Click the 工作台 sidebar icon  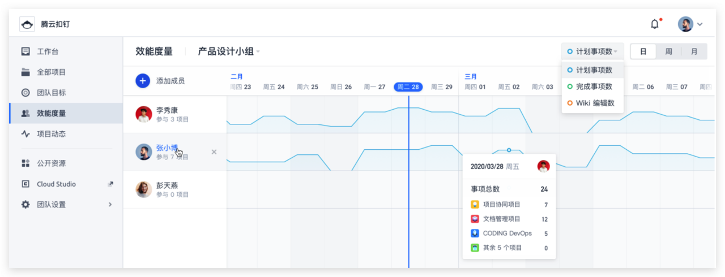point(25,51)
